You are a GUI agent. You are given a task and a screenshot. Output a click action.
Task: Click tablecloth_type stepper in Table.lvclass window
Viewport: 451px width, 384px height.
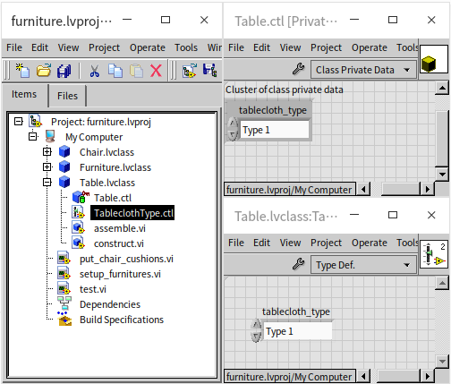click(256, 330)
